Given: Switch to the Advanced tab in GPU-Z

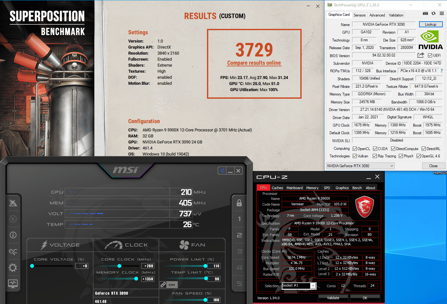Looking at the screenshot, I should [377, 15].
